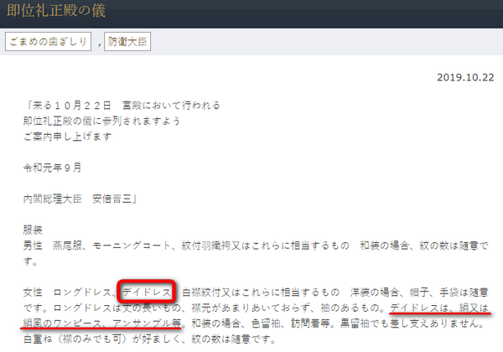
Task: Click the 男性 dress code line
Action: pos(256,253)
